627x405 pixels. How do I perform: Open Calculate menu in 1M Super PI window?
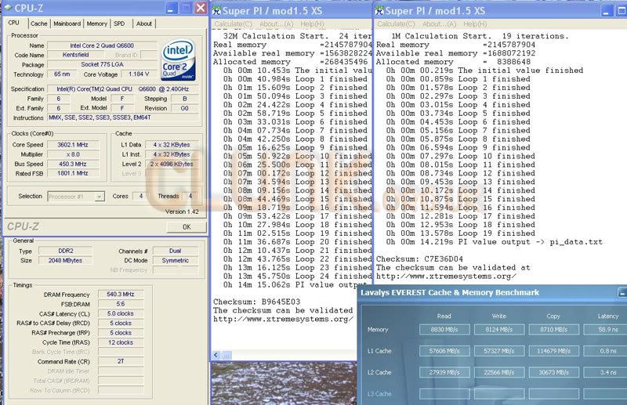pyautogui.click(x=396, y=24)
